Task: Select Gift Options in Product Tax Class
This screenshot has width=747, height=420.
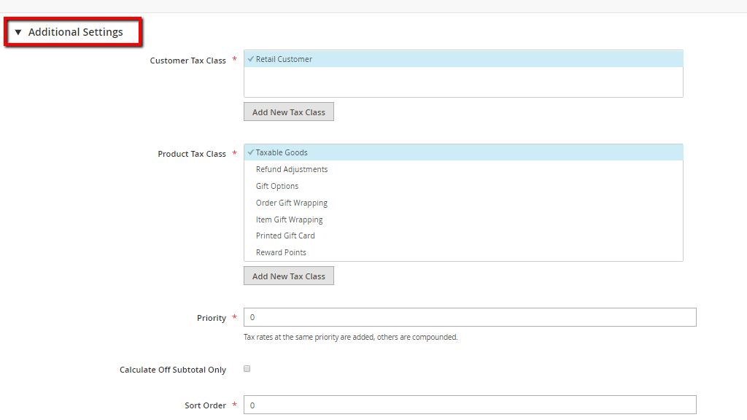Action: [x=276, y=185]
